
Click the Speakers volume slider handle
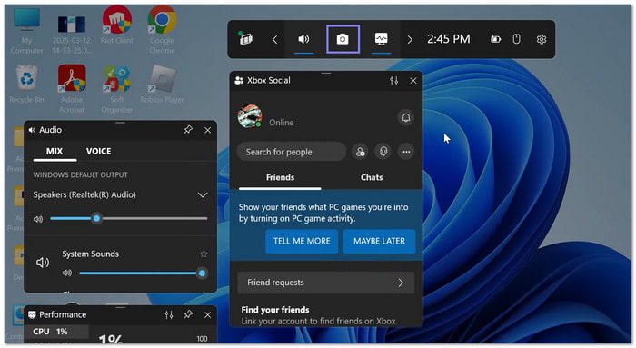[x=96, y=219]
